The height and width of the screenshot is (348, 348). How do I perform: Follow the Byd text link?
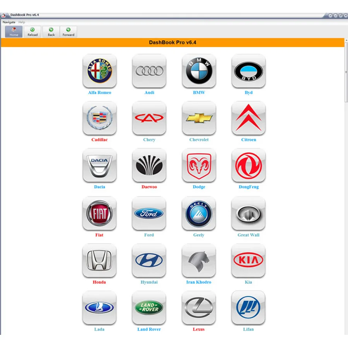(249, 92)
